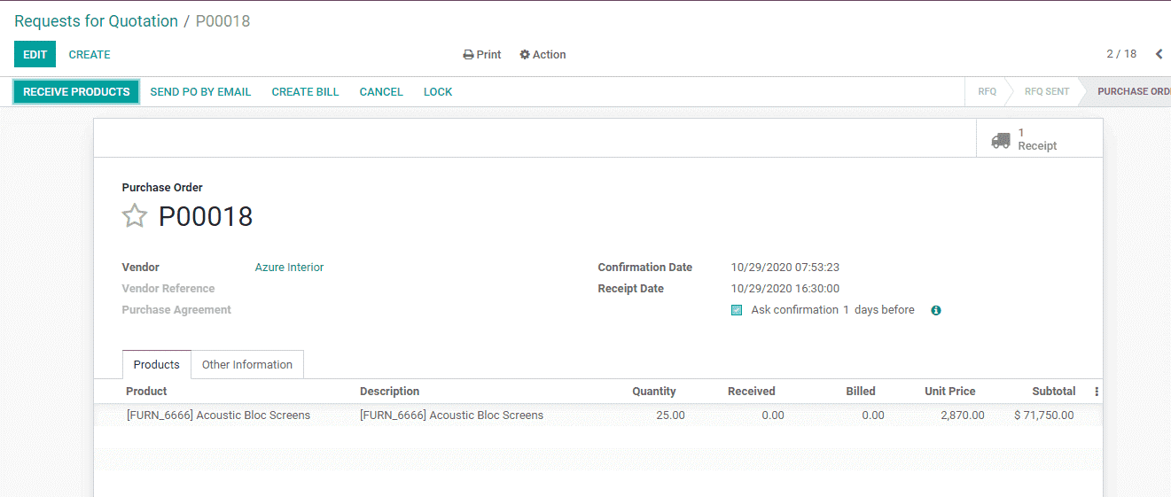The height and width of the screenshot is (497, 1171).
Task: Sort table by Product column header
Action: (146, 392)
